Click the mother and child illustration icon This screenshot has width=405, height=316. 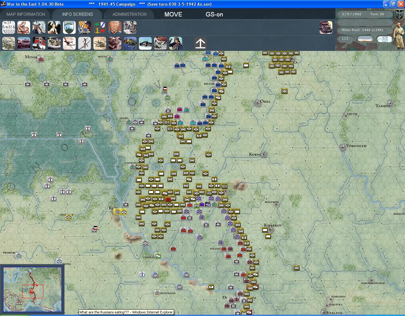tap(24, 28)
